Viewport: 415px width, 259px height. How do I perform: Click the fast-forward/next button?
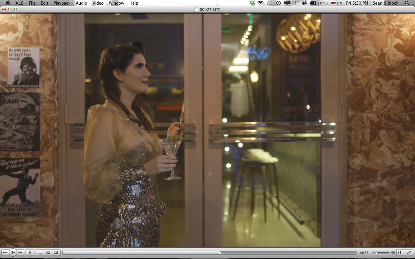20,253
